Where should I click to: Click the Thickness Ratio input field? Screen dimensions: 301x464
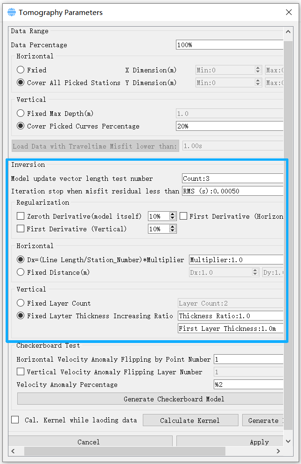pyautogui.click(x=231, y=316)
